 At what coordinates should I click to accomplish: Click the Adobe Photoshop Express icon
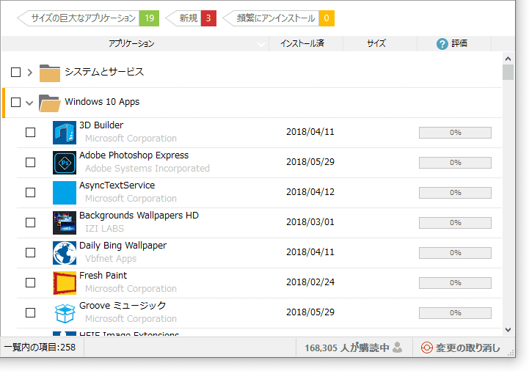65,163
